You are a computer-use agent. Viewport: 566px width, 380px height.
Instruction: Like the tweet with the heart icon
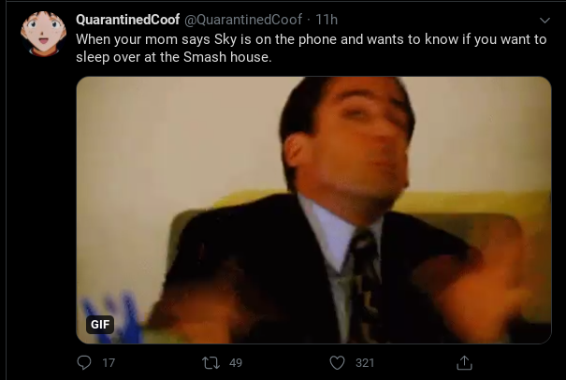[x=337, y=362]
